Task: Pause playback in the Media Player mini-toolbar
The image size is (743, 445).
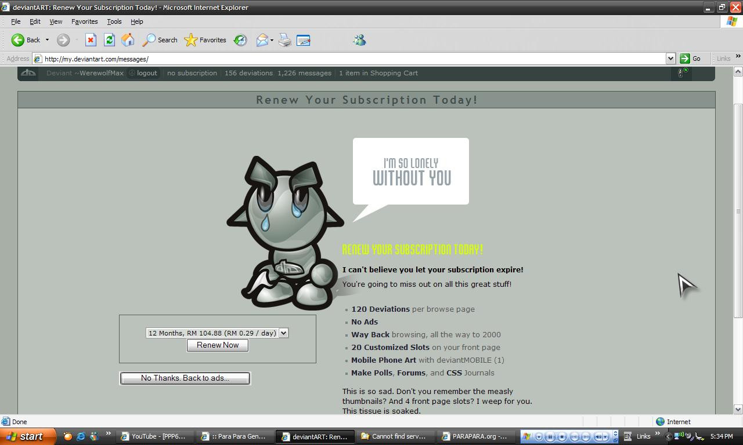Action: [x=550, y=436]
